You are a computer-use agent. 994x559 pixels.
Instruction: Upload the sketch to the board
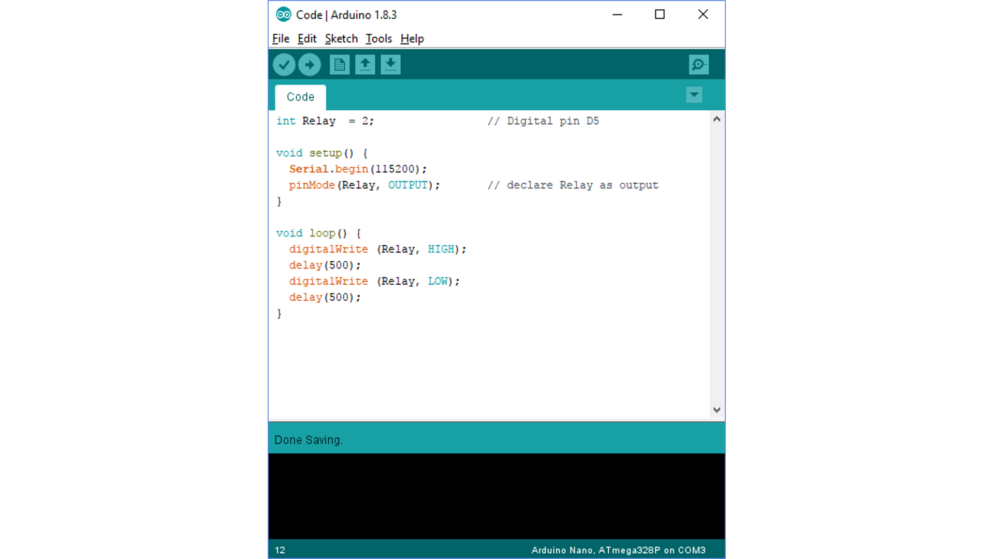[309, 64]
